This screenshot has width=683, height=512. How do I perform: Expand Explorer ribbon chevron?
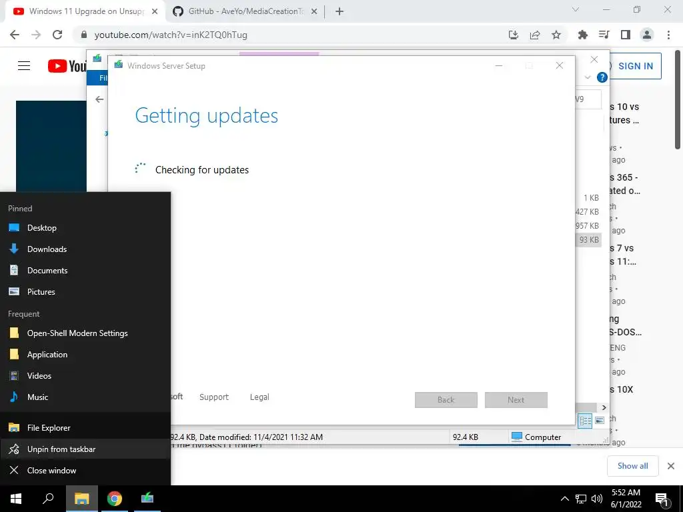click(x=588, y=77)
